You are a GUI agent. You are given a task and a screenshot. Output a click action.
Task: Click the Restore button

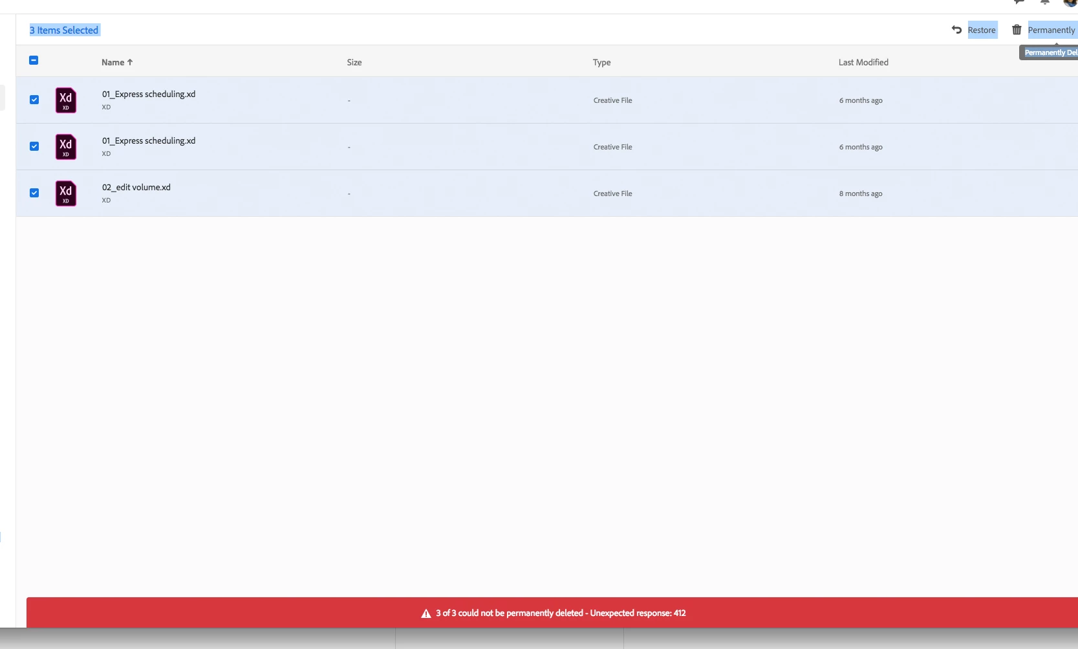pyautogui.click(x=974, y=30)
